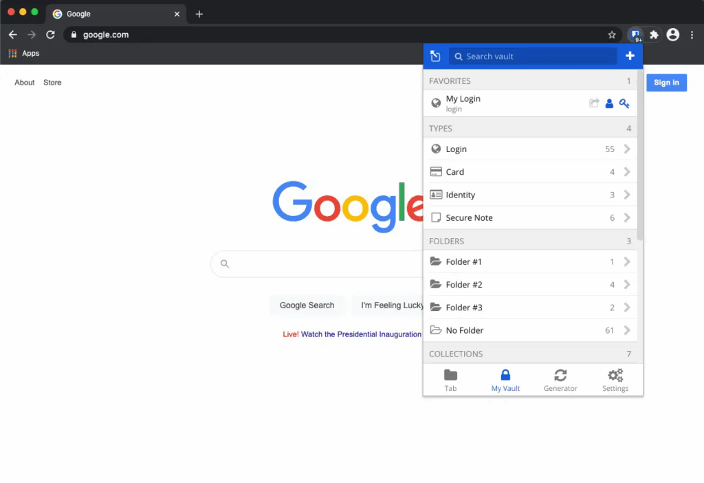Viewport: 704px width, 483px height.
Task: Open the About link
Action: (24, 83)
